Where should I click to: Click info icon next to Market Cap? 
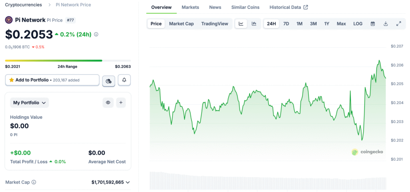click(x=34, y=182)
